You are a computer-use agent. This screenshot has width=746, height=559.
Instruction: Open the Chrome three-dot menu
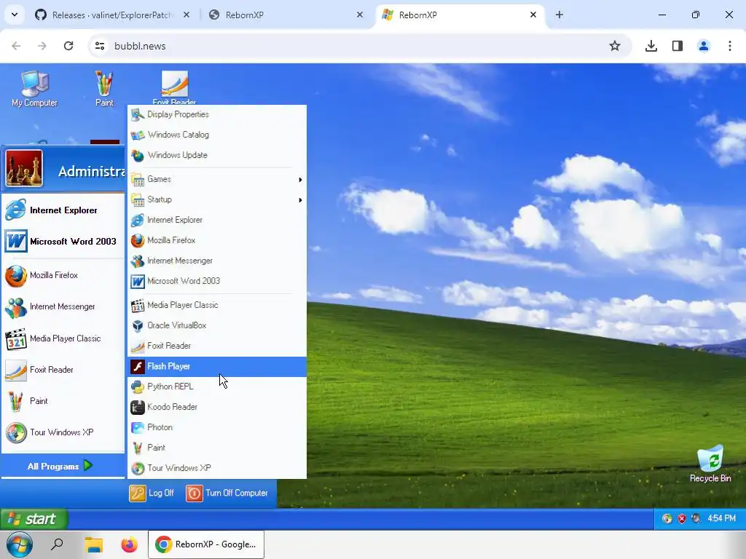tap(730, 46)
